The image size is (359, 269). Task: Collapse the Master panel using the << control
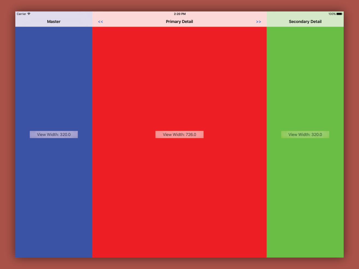[100, 22]
